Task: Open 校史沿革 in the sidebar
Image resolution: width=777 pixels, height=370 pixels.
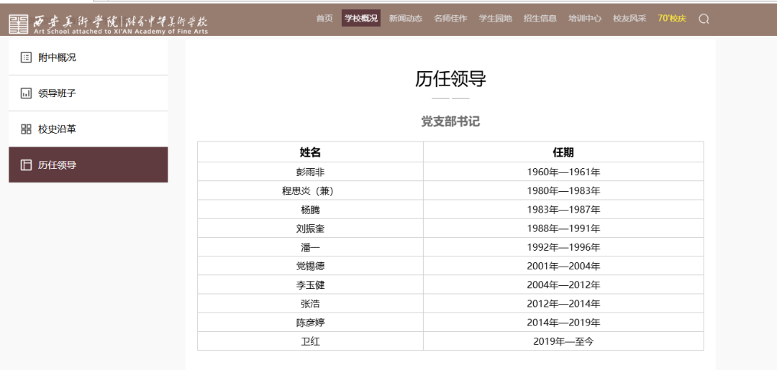Action: coord(88,129)
